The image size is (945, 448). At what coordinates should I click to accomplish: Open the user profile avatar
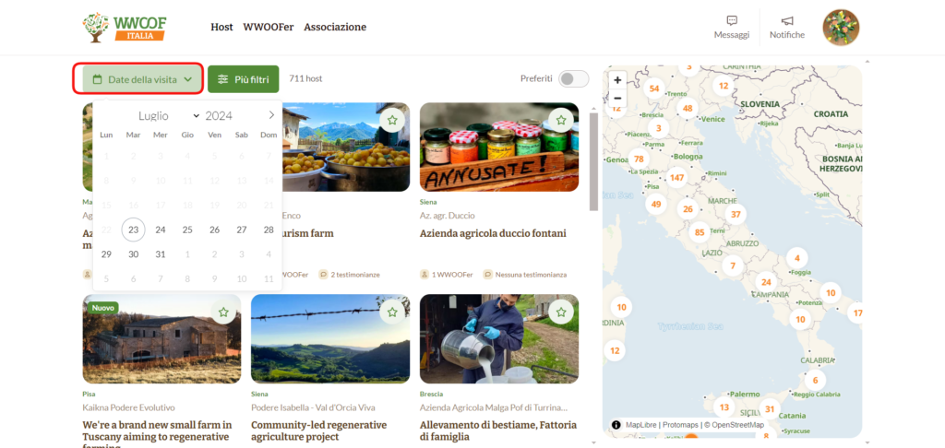pyautogui.click(x=841, y=28)
